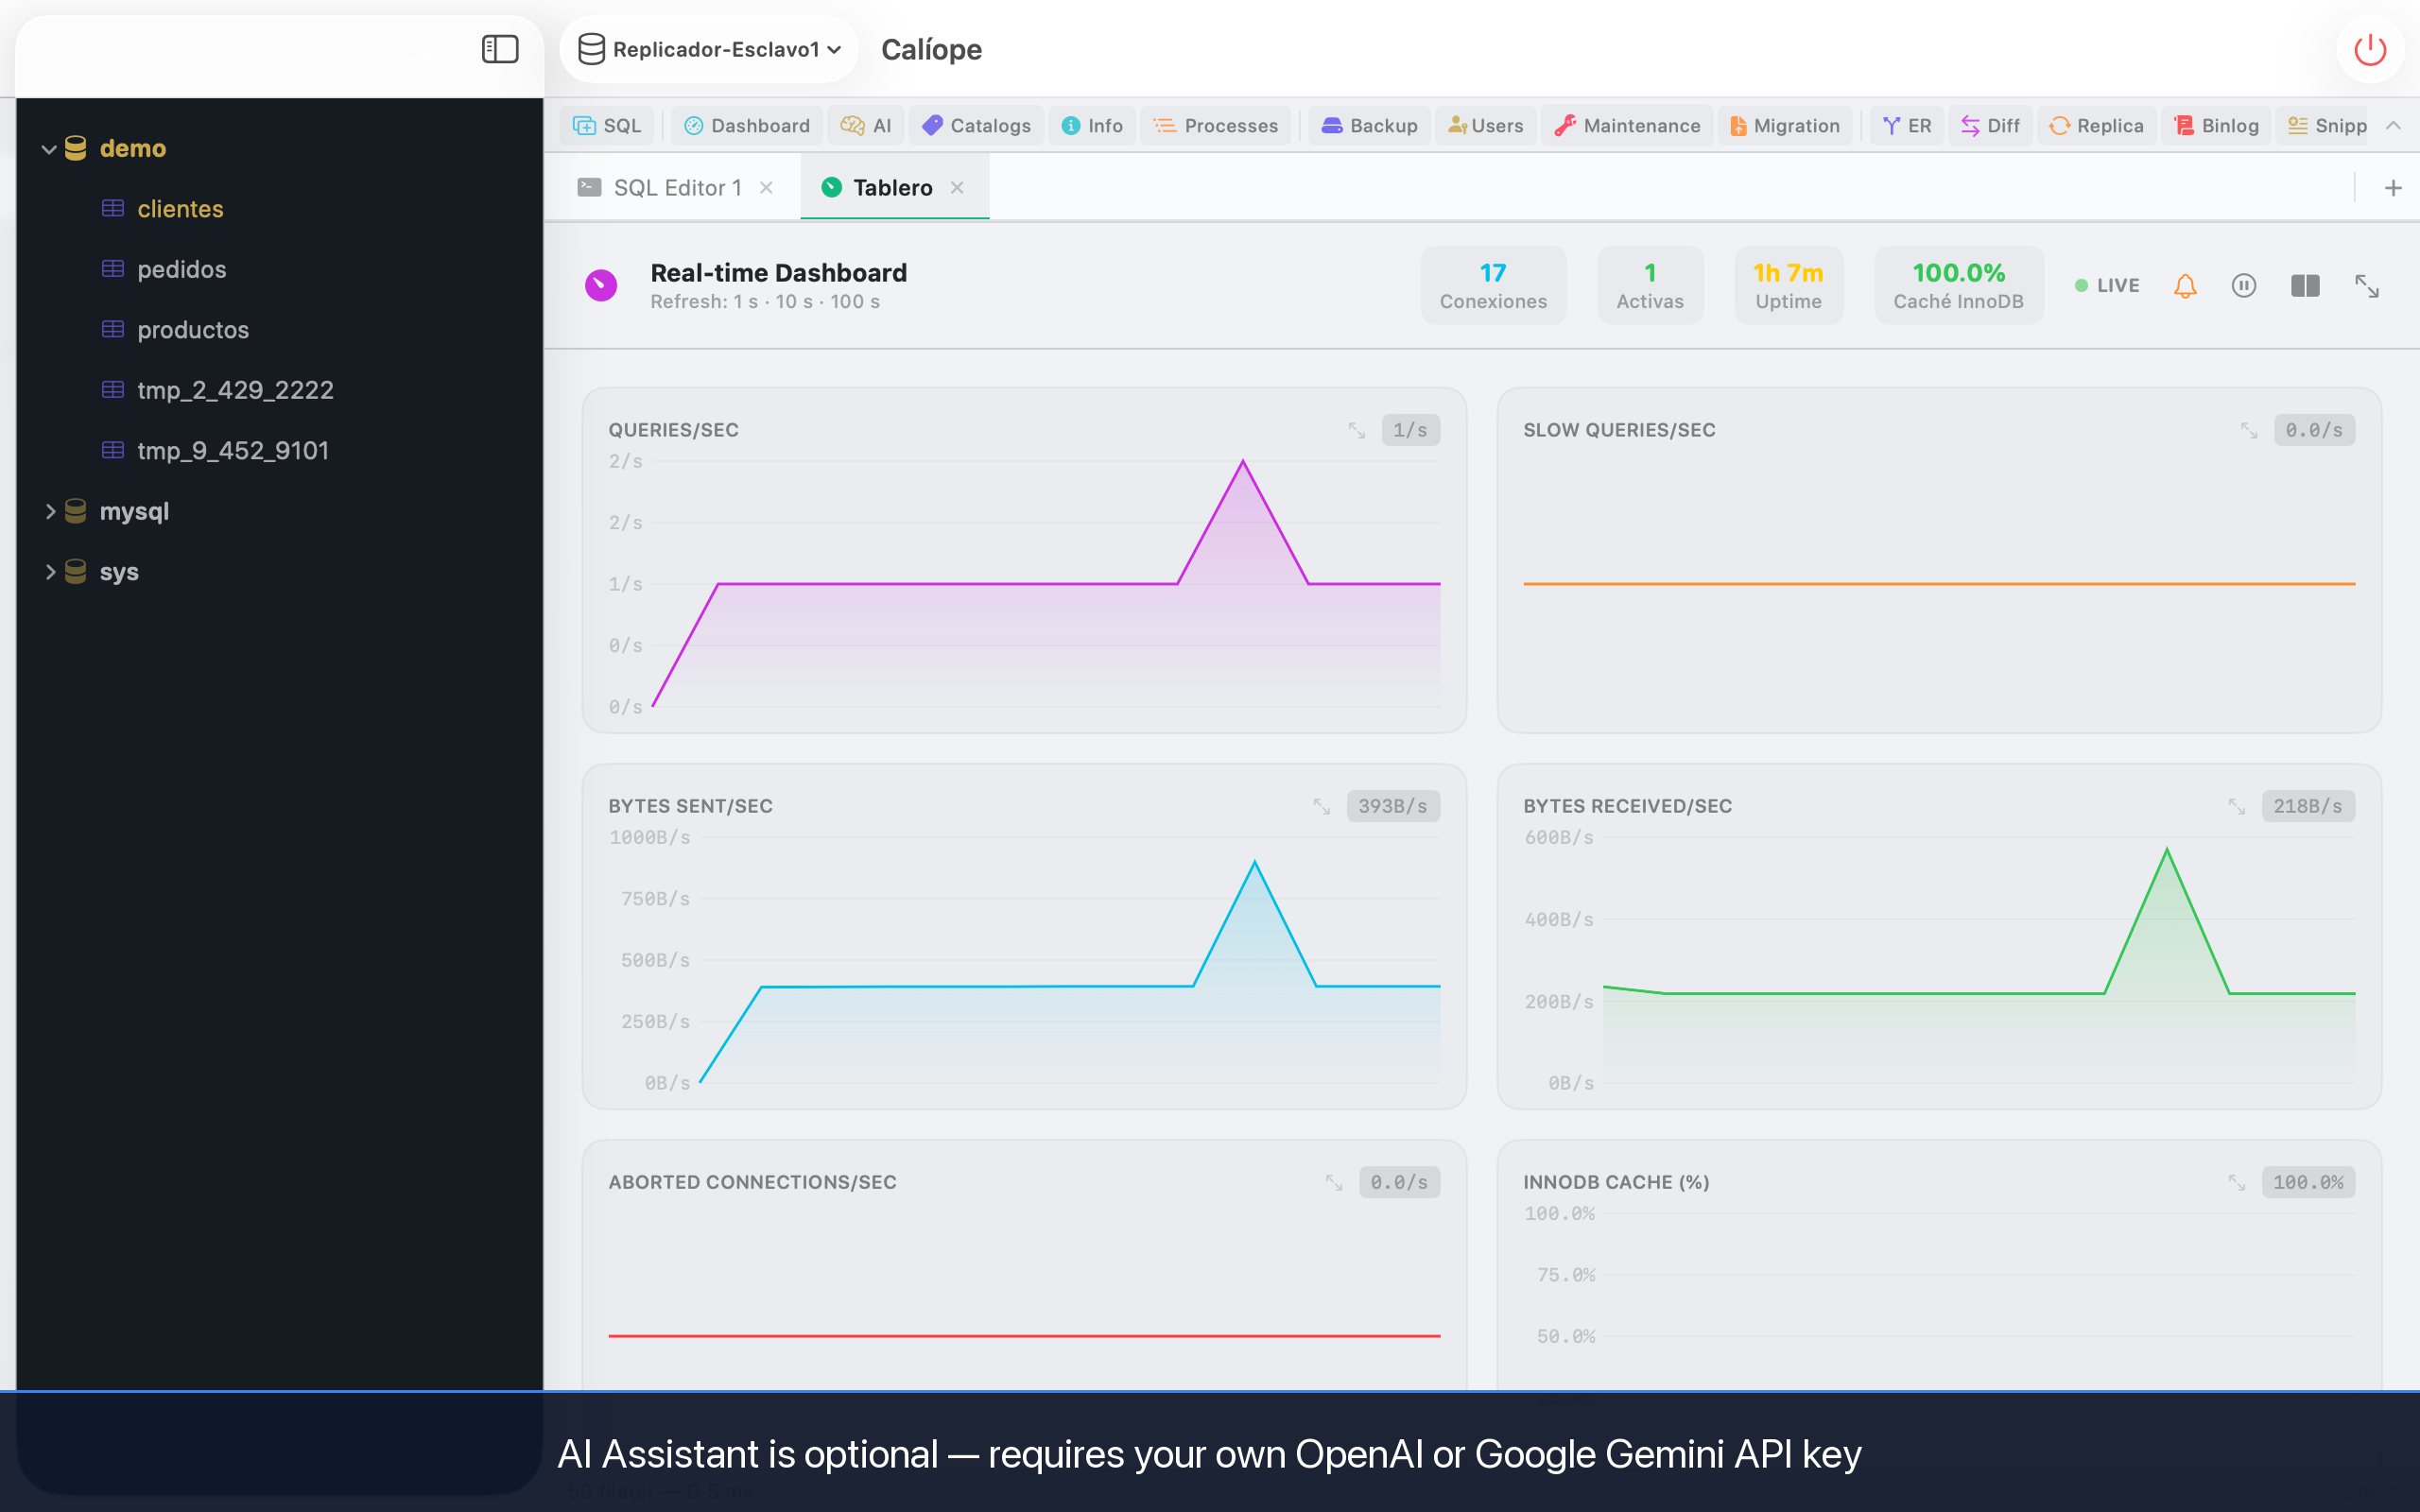2420x1512 pixels.
Task: Click the 1/s value badge on Queries/Sec
Action: 1410,430
